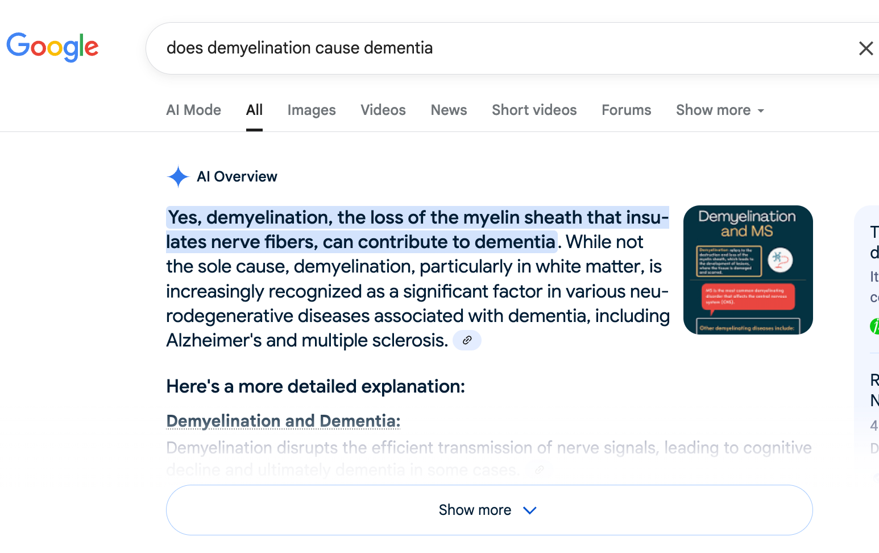Image resolution: width=879 pixels, height=553 pixels.
Task: Open source link icon after 'multiple sclerosis.'
Action: 467,340
